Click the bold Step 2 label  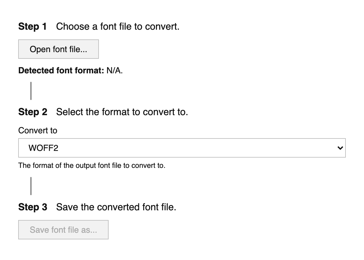pos(33,112)
